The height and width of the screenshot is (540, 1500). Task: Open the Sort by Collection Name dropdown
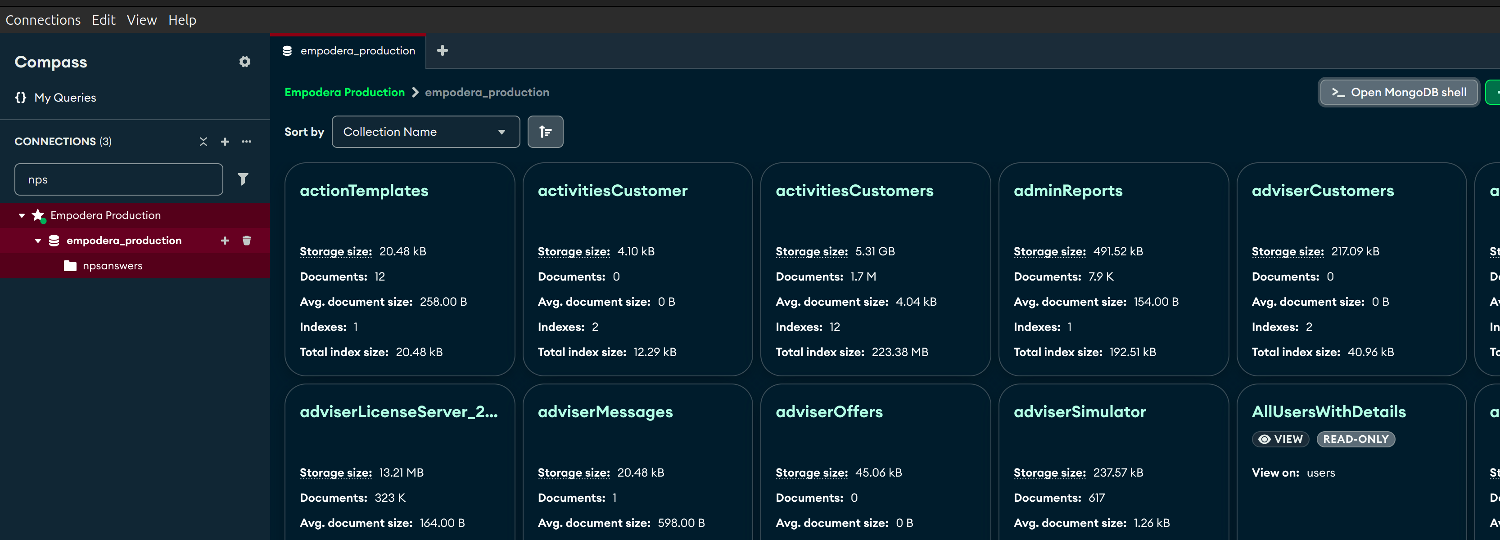[425, 132]
